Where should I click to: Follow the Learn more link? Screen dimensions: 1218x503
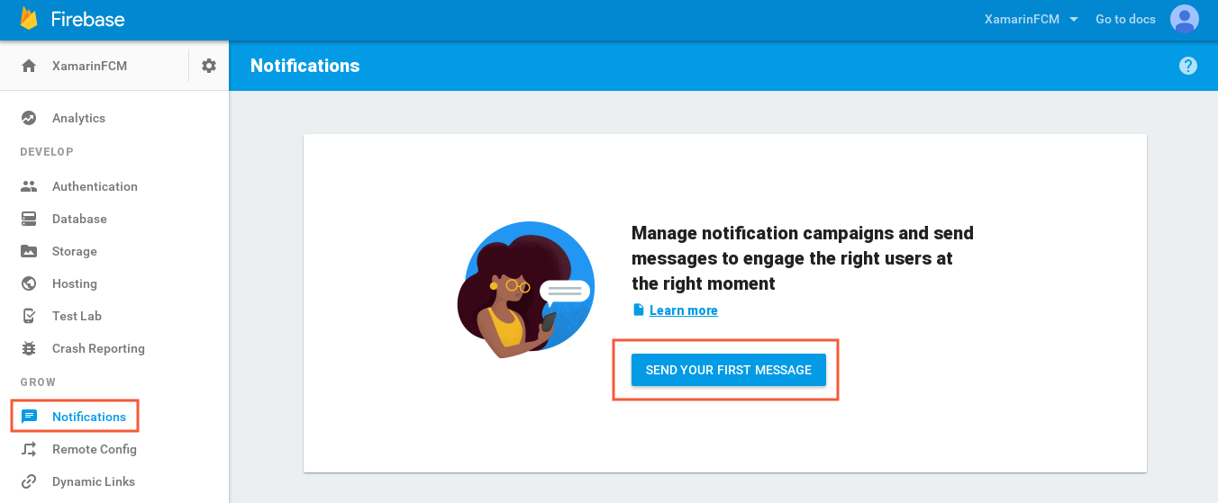tap(683, 310)
